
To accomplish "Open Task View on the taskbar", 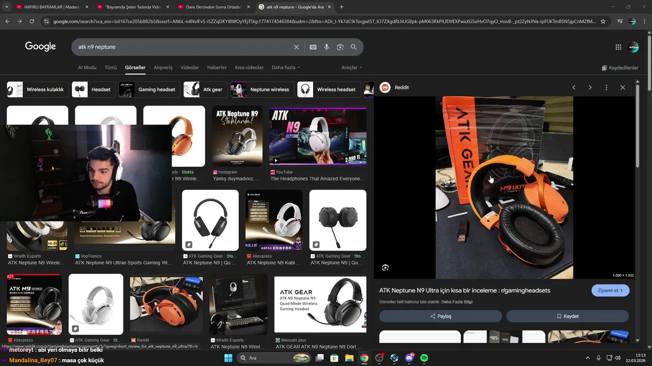I will click(x=319, y=358).
